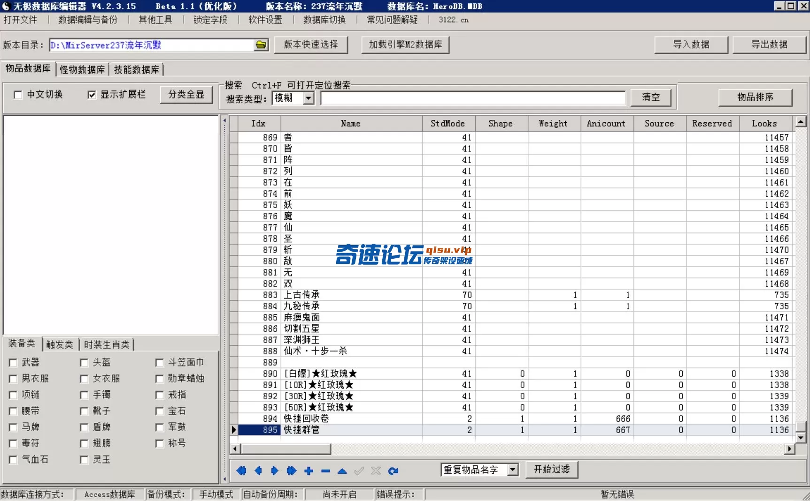Go to last record navigation arrow
Viewport: 810px width, 501px height.
pos(292,471)
